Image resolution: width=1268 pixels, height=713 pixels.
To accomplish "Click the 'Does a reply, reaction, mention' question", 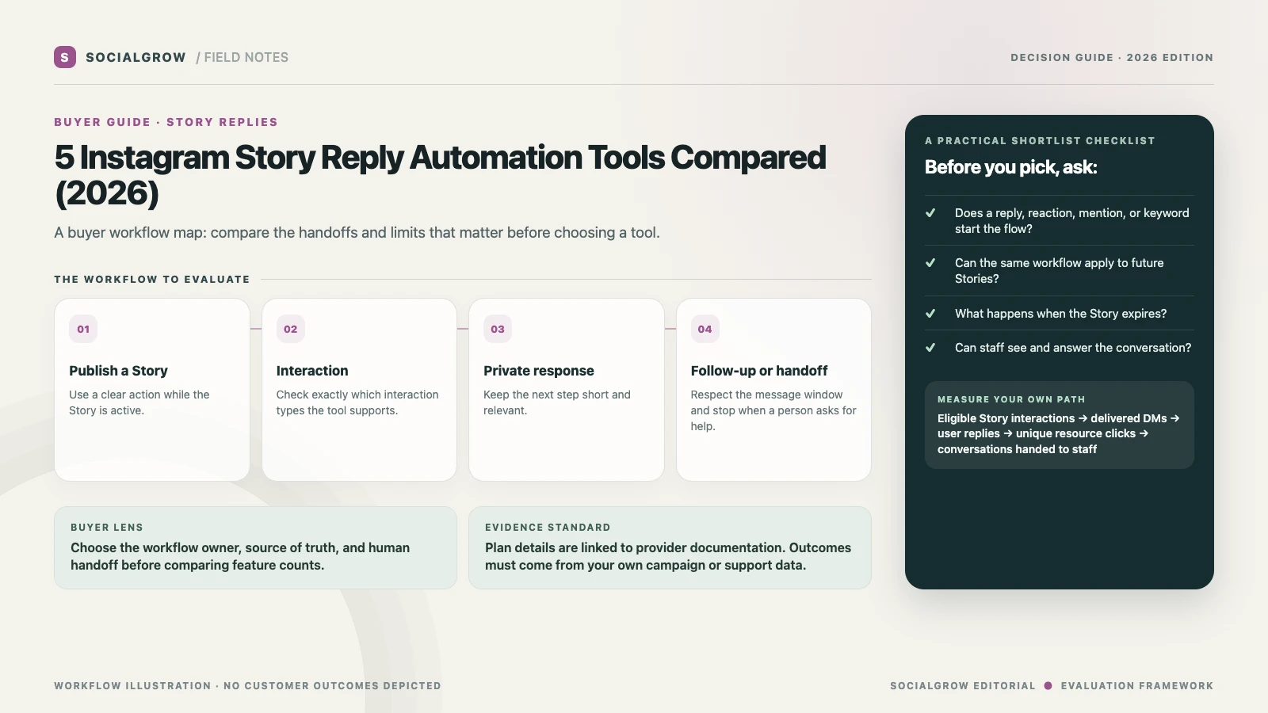I will pyautogui.click(x=1072, y=221).
